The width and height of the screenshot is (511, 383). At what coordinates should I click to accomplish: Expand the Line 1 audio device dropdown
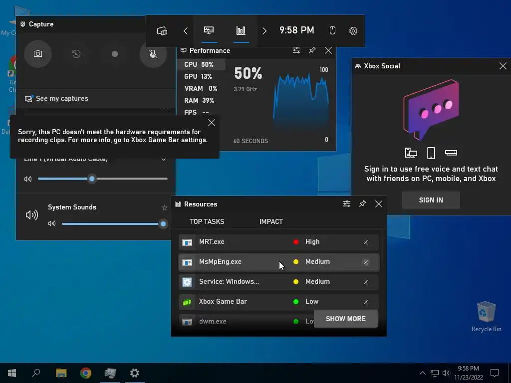click(164, 159)
